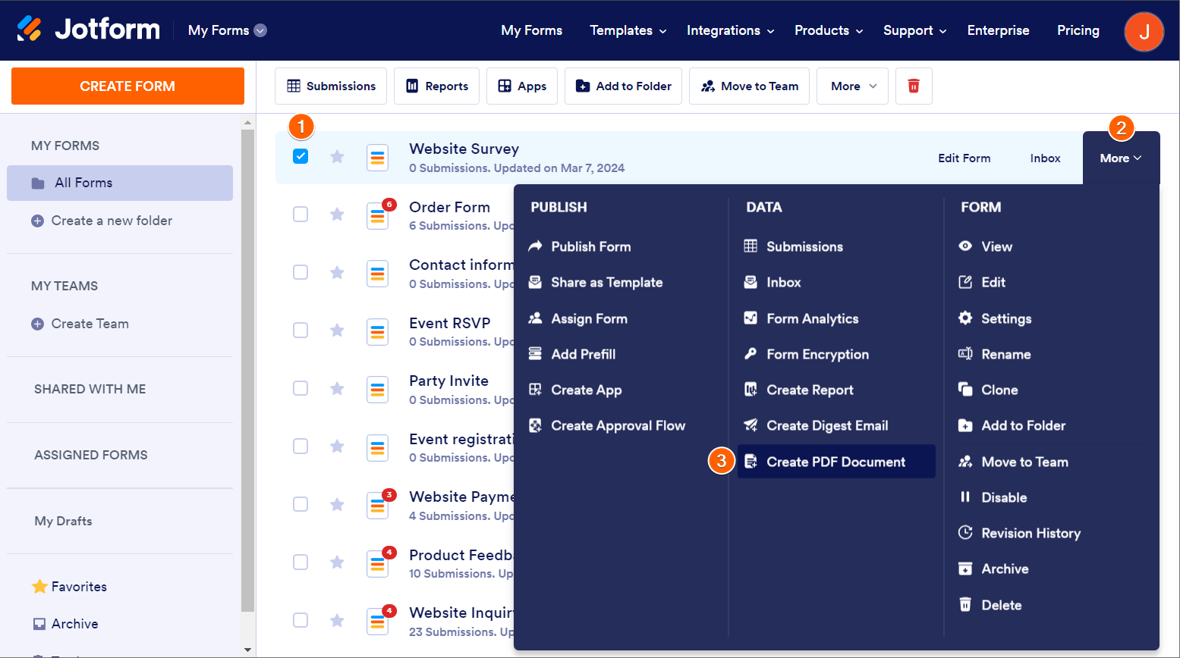This screenshot has width=1180, height=658.
Task: Select Create PDF Document menu item
Action: [x=835, y=462]
